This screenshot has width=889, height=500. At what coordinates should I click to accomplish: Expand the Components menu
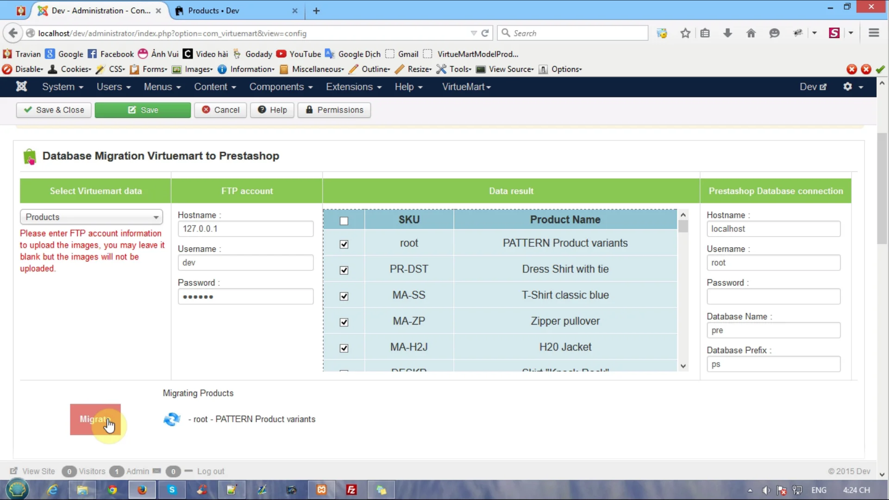(281, 87)
